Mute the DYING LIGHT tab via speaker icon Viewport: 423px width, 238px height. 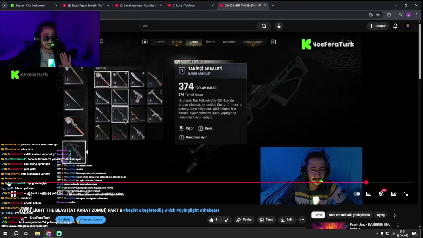click(260, 5)
